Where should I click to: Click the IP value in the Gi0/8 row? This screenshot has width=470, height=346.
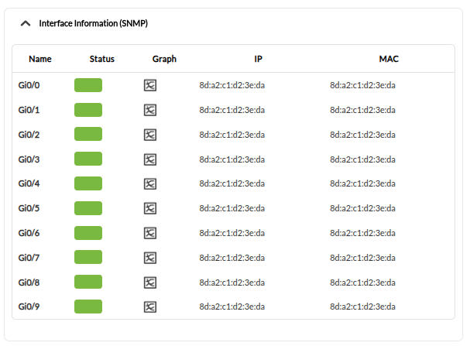pyautogui.click(x=232, y=283)
